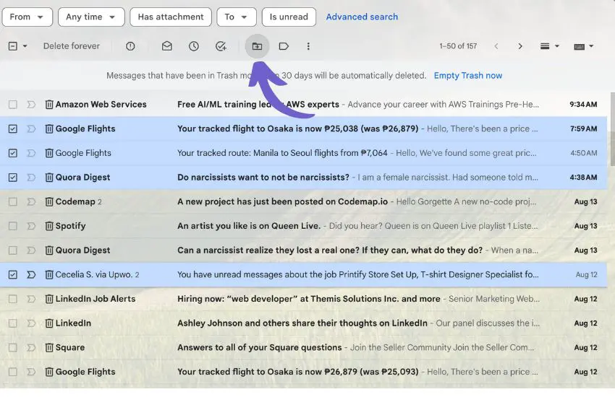Toggle importance marker on Spotify email
Screen dimensions: 615x397
[31, 226]
